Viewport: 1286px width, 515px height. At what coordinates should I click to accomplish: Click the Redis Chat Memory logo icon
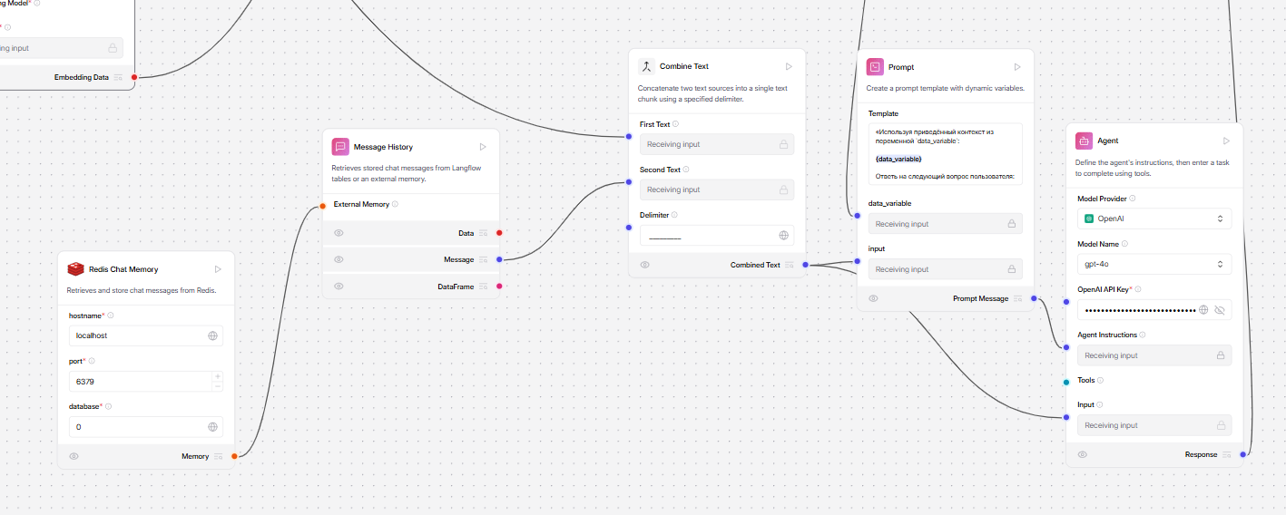tap(75, 269)
